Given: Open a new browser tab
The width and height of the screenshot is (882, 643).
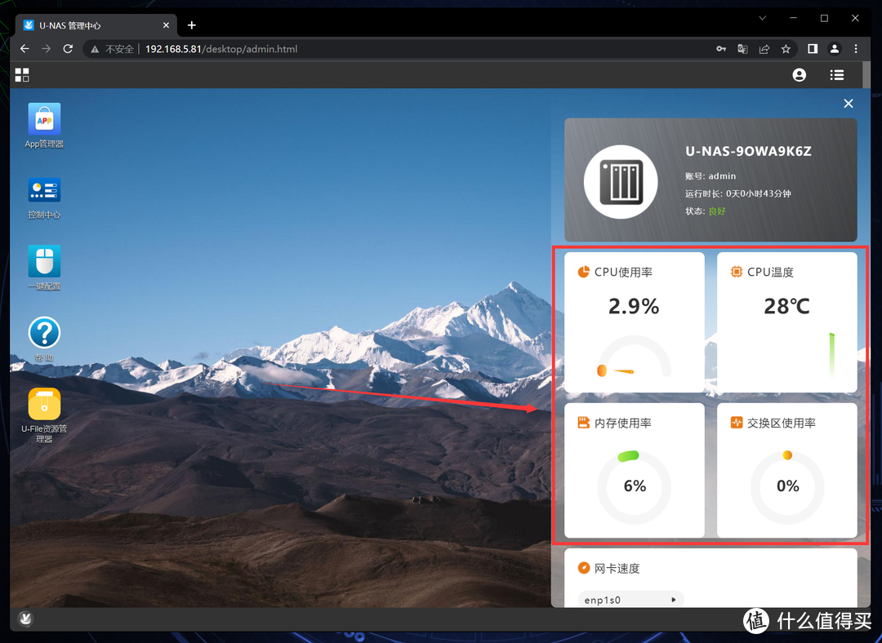Looking at the screenshot, I should [x=192, y=25].
